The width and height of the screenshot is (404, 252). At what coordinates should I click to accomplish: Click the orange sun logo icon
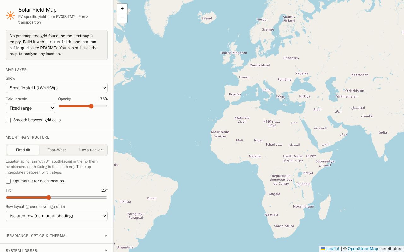[10, 15]
